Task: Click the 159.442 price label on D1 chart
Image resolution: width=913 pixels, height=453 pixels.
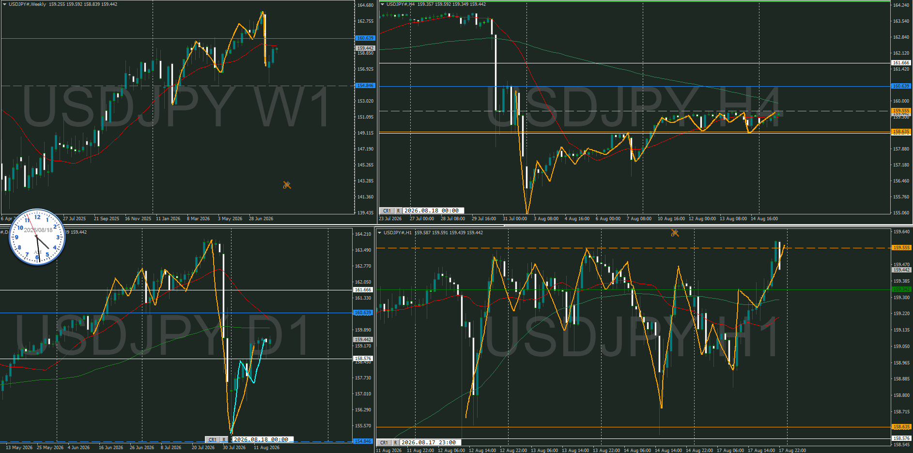Action: [x=363, y=340]
